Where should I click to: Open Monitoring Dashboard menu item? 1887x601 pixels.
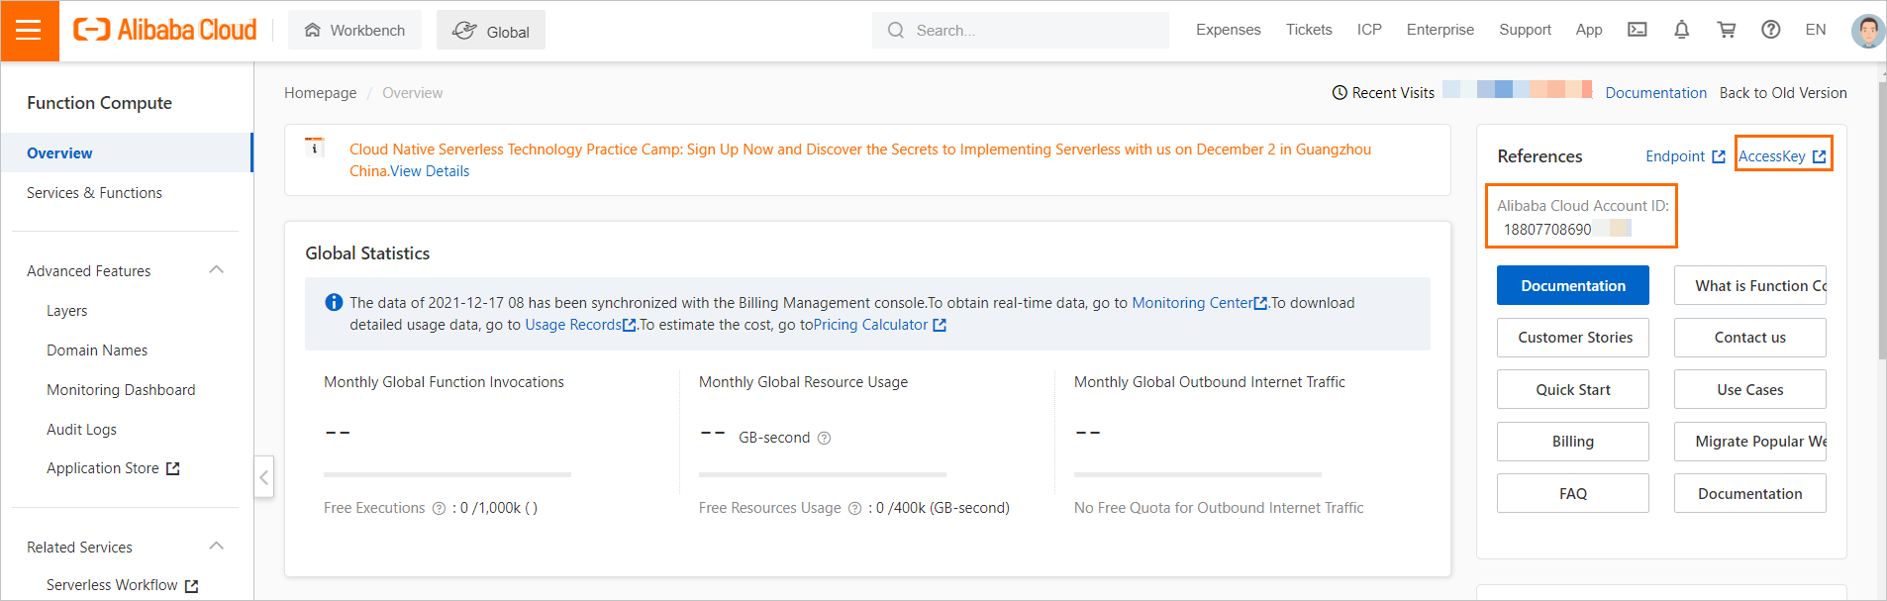[121, 389]
